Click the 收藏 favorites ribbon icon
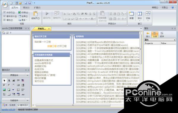This screenshot has width=178, height=113. pos(23,12)
